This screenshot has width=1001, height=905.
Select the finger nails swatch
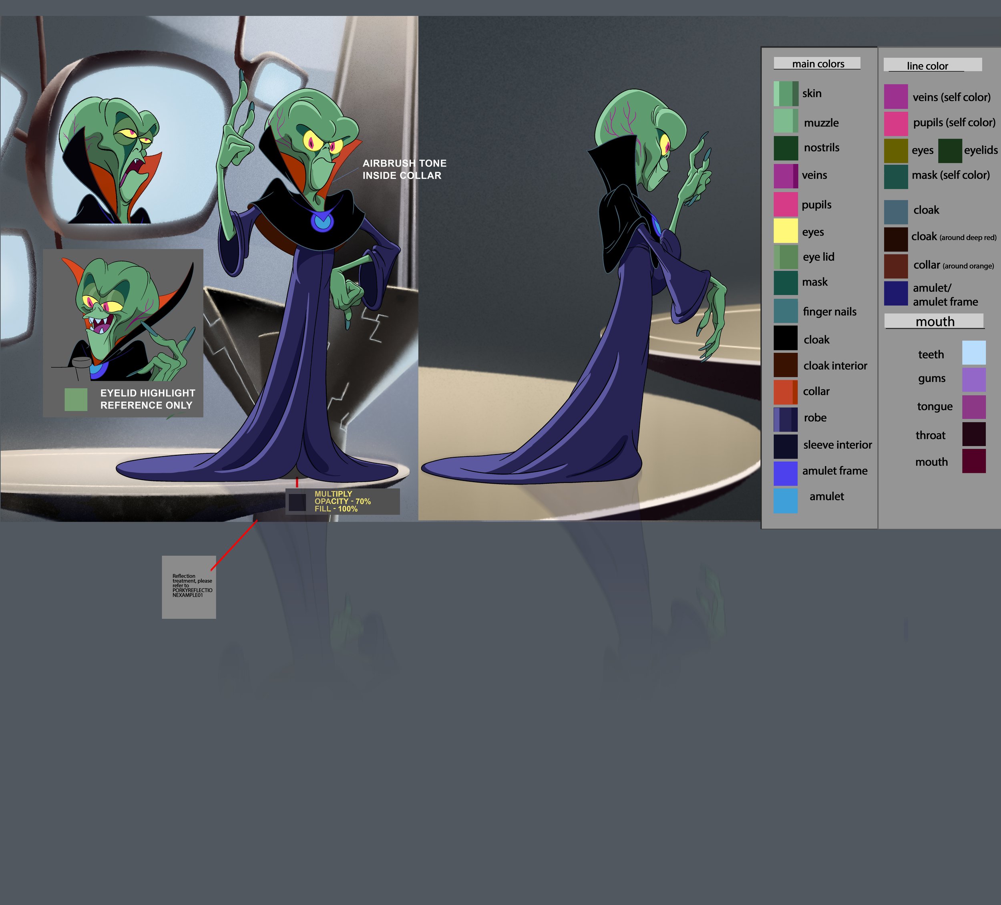[x=786, y=311]
